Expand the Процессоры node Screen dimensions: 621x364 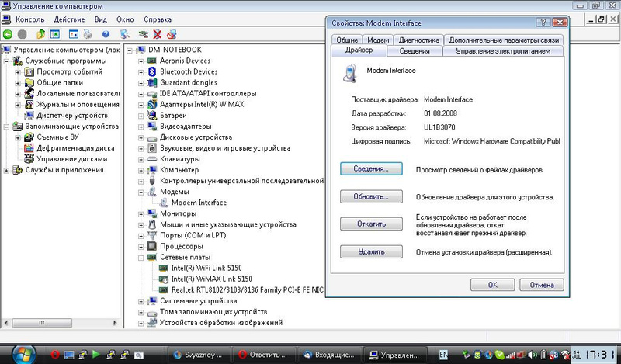tap(141, 247)
